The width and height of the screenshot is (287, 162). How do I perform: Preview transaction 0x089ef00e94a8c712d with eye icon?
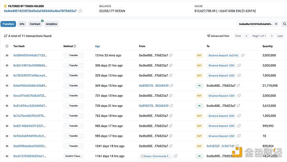click(x=7, y=55)
